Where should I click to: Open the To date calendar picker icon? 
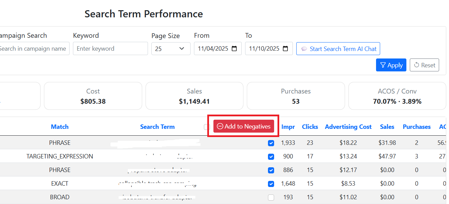pyautogui.click(x=285, y=49)
